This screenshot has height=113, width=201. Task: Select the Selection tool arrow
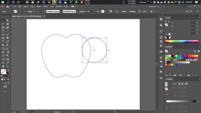[x=3, y=20]
